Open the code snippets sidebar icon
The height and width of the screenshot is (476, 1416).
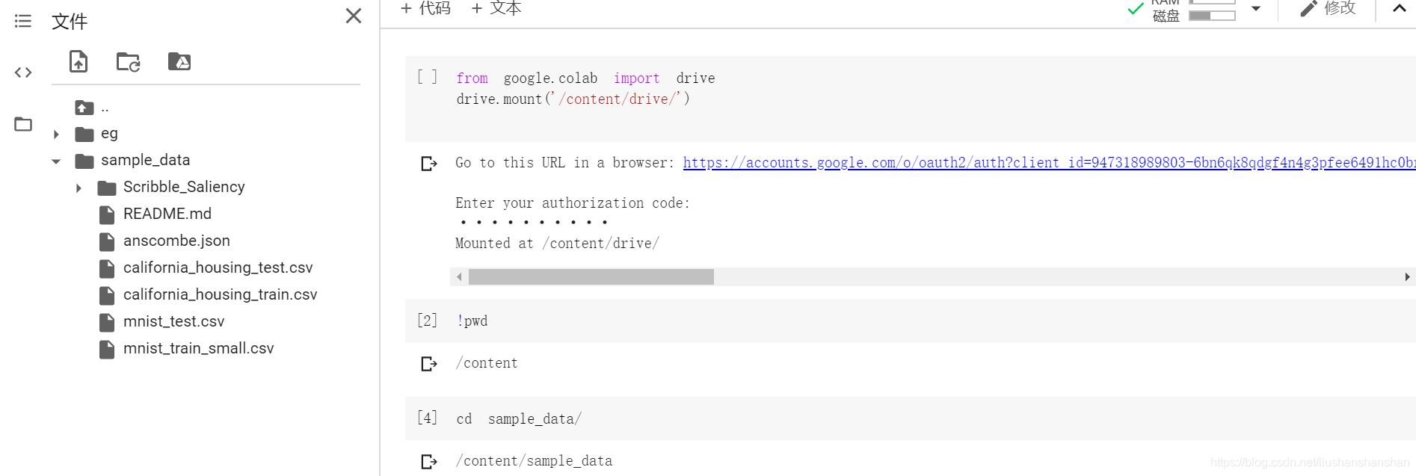tap(23, 72)
